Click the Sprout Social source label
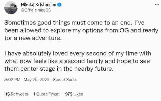This screenshot has height=101, width=161. tap(65, 80)
